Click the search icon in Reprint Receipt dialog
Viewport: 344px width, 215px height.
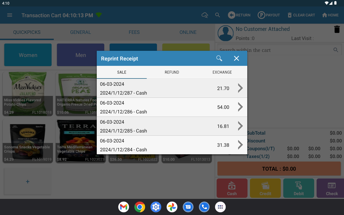pos(219,58)
